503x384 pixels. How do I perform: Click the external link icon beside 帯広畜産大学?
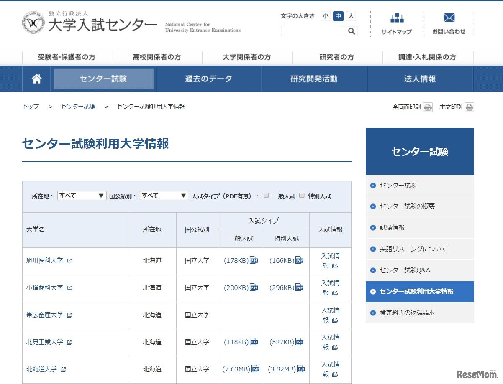(x=69, y=315)
